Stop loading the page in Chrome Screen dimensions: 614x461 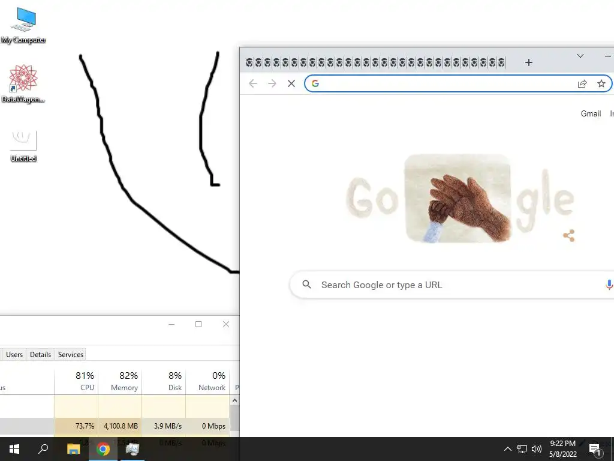(291, 83)
